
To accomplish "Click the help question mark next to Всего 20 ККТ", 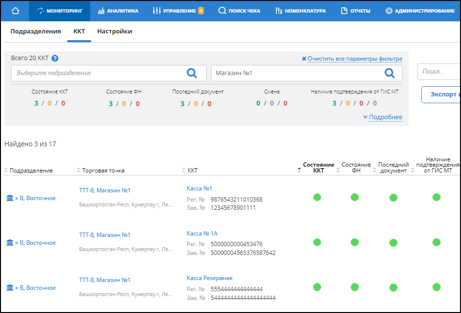I will (55, 58).
